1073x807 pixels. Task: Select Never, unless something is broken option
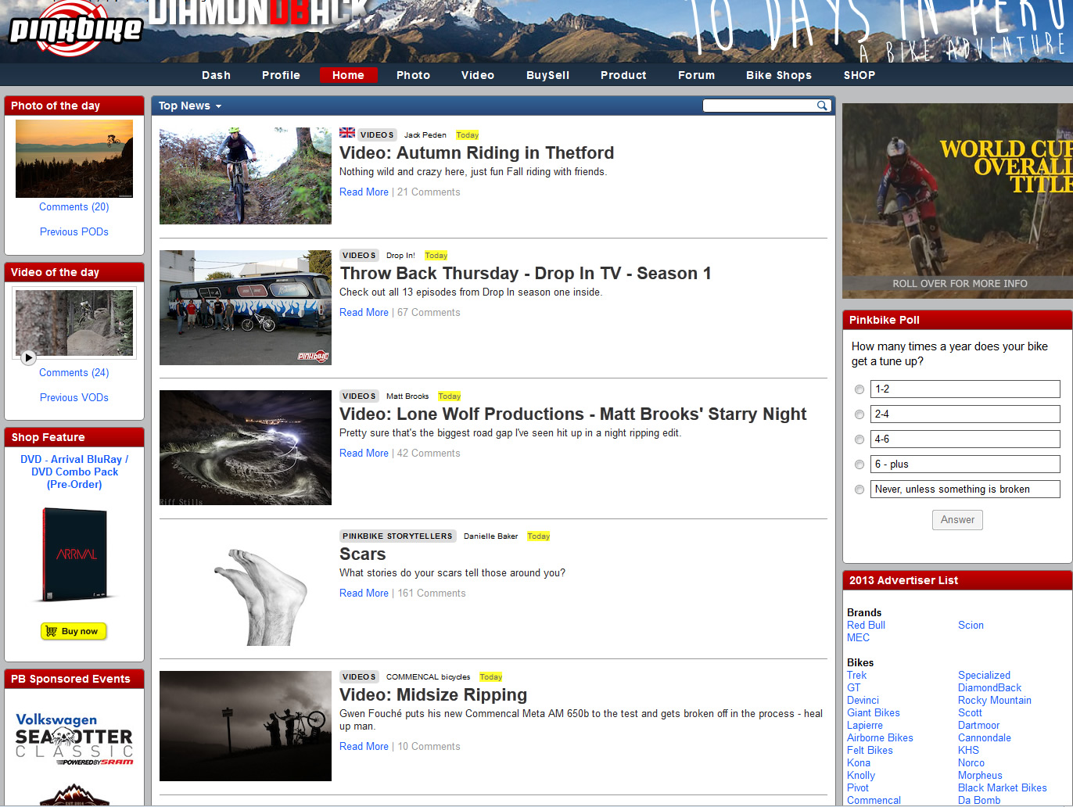(859, 490)
